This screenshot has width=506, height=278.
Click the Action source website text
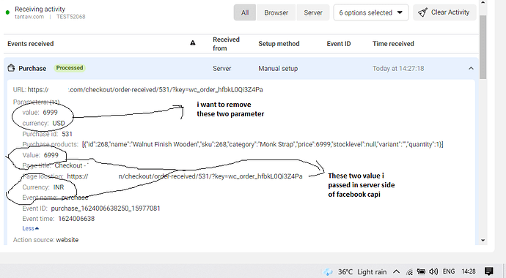coord(45,240)
